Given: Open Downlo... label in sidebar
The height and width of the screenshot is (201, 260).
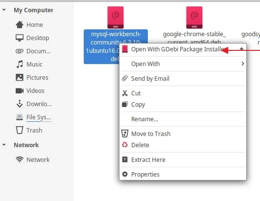Looking at the screenshot, I should tap(39, 104).
